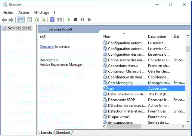192x136 pixels.
Task: Refresh the services list toolbar icon
Action: click(x=36, y=20)
